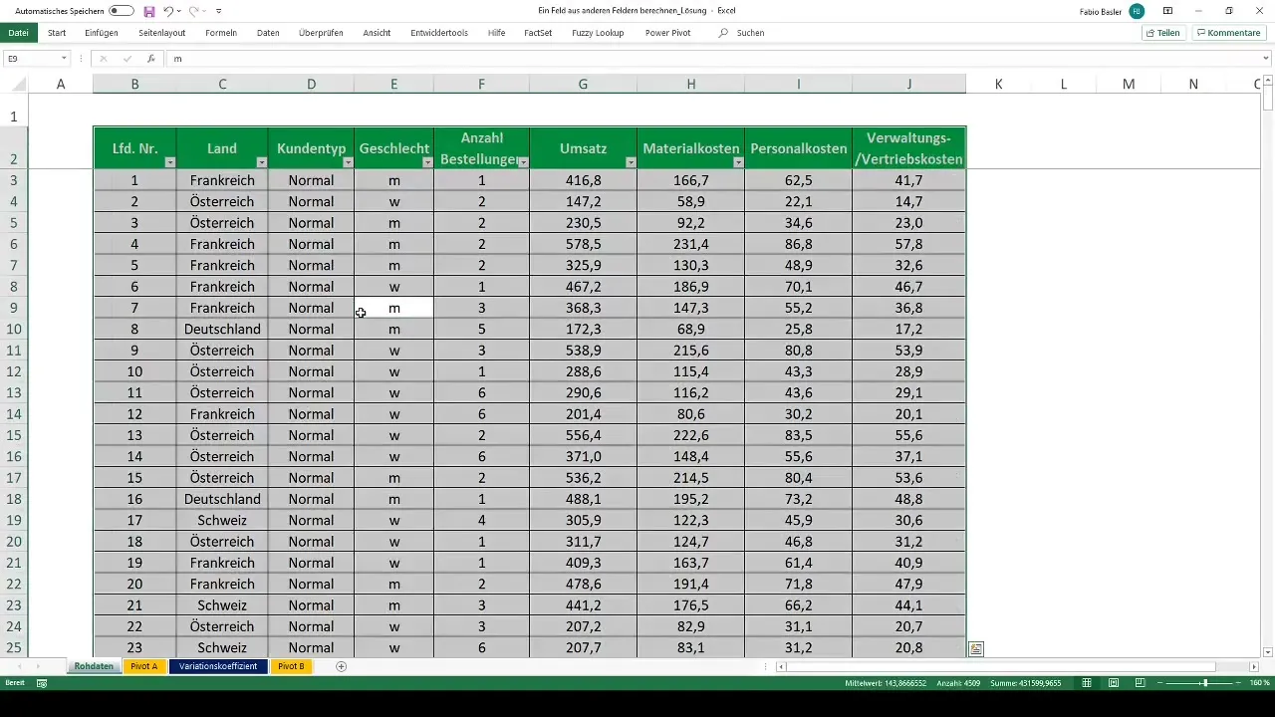Open the Geschlecht filter dropdown
This screenshot has height=717, width=1275.
click(x=427, y=161)
